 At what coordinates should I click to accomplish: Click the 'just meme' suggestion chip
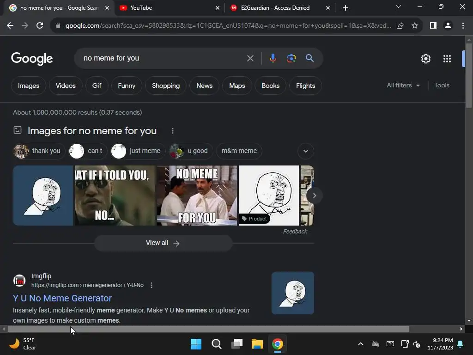pos(138,151)
